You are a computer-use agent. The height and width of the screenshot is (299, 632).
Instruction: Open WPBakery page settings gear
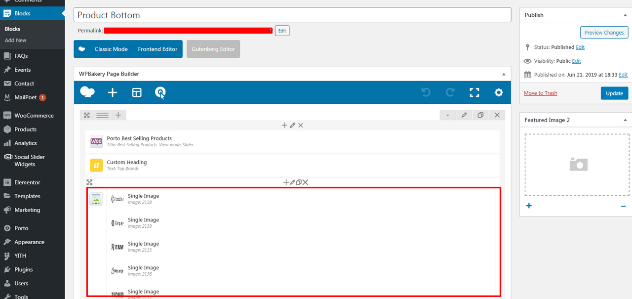pos(499,92)
